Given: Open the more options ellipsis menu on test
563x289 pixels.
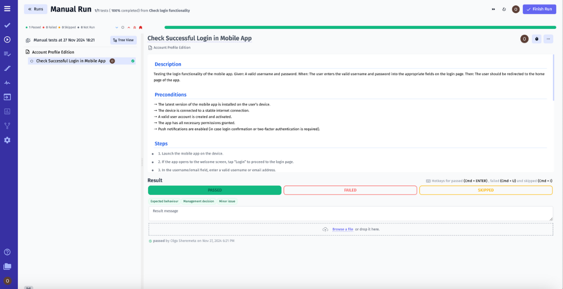Looking at the screenshot, I should [549, 39].
